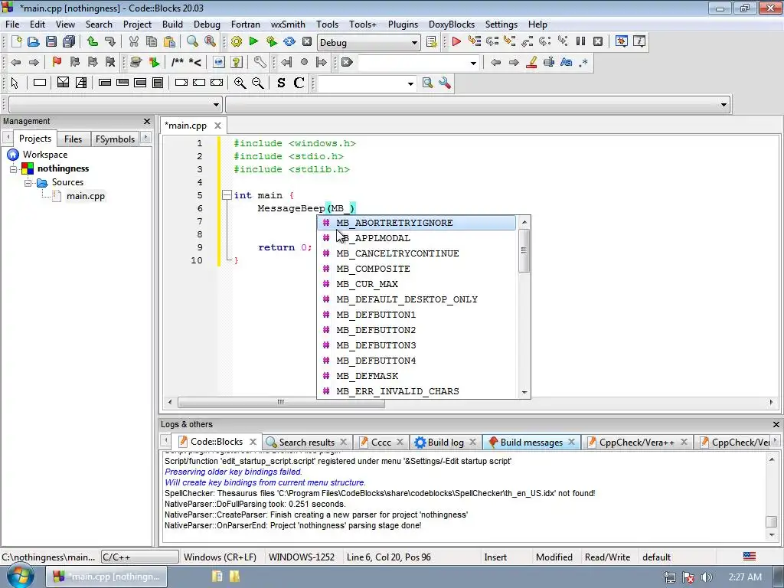Select main.cpp in the project tree
The height and width of the screenshot is (588, 784).
pyautogui.click(x=86, y=196)
